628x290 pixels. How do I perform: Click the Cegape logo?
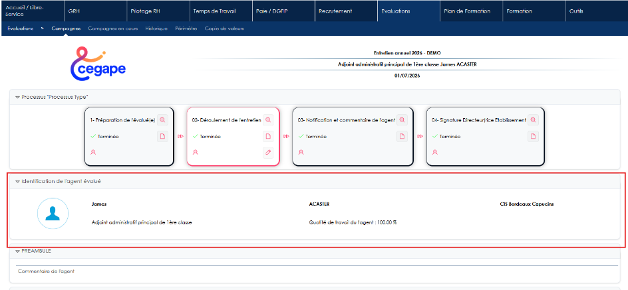97,64
